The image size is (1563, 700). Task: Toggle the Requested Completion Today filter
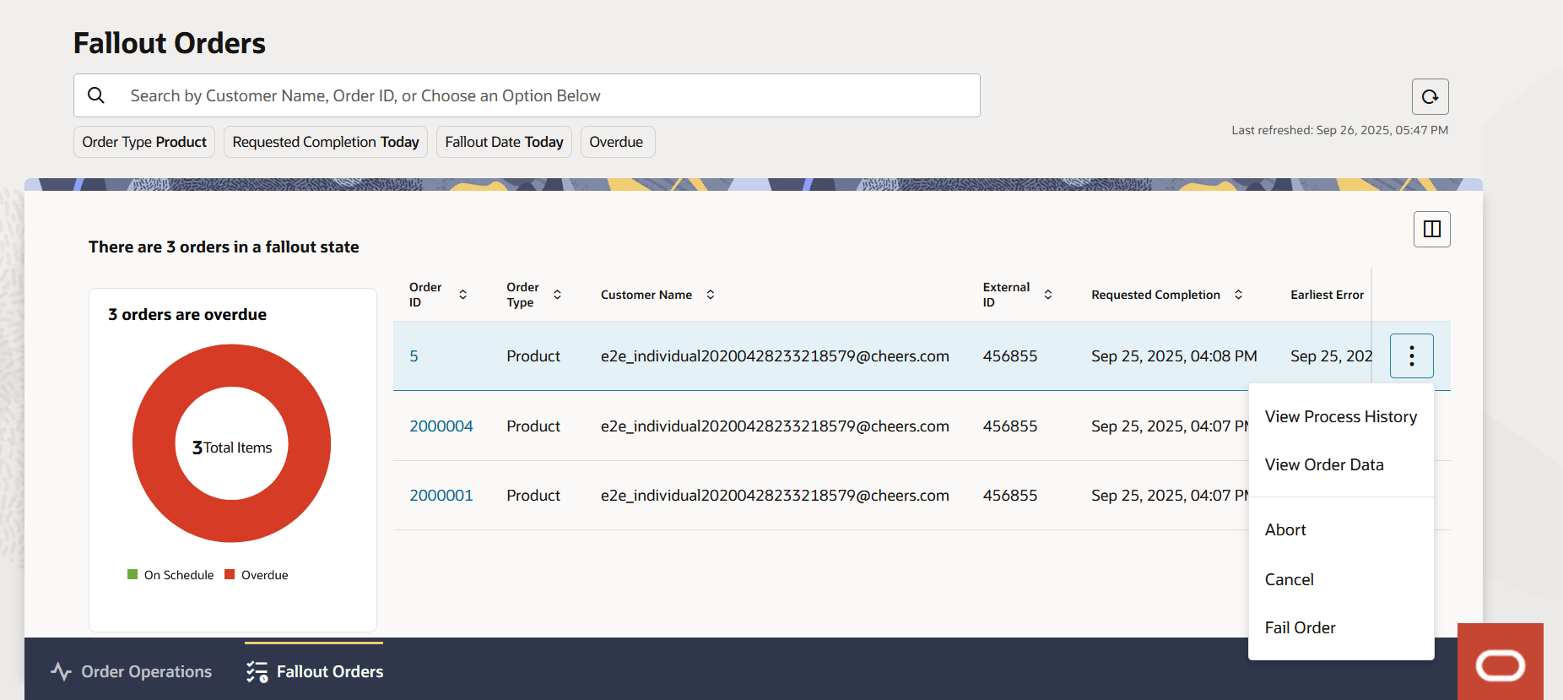pyautogui.click(x=326, y=142)
